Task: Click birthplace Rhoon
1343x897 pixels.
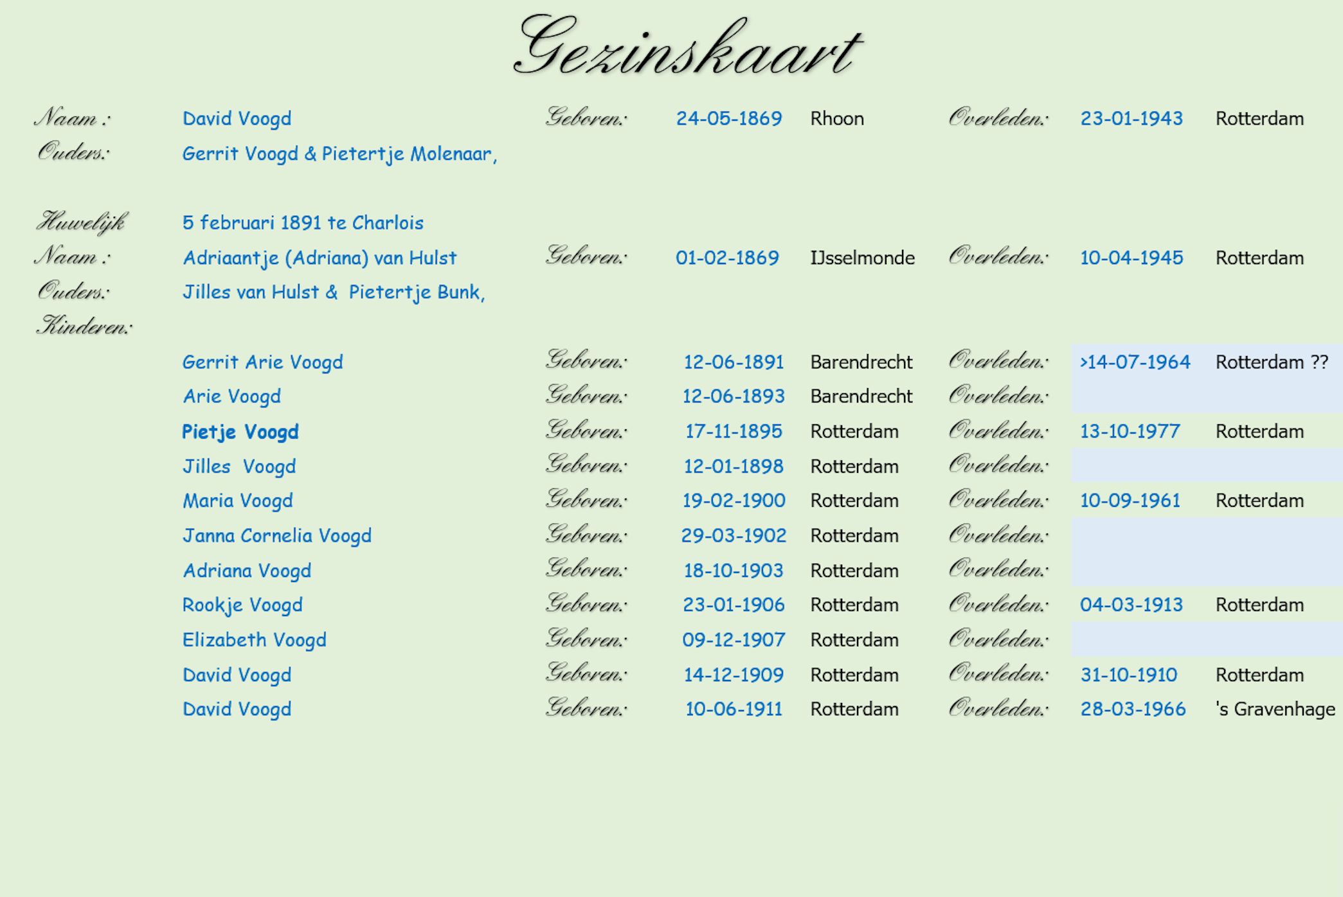Action: [x=836, y=118]
